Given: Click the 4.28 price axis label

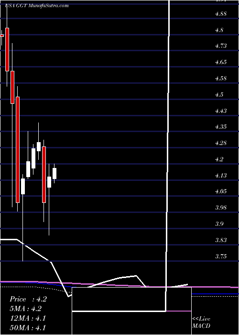Looking at the screenshot, I should click(x=221, y=143).
